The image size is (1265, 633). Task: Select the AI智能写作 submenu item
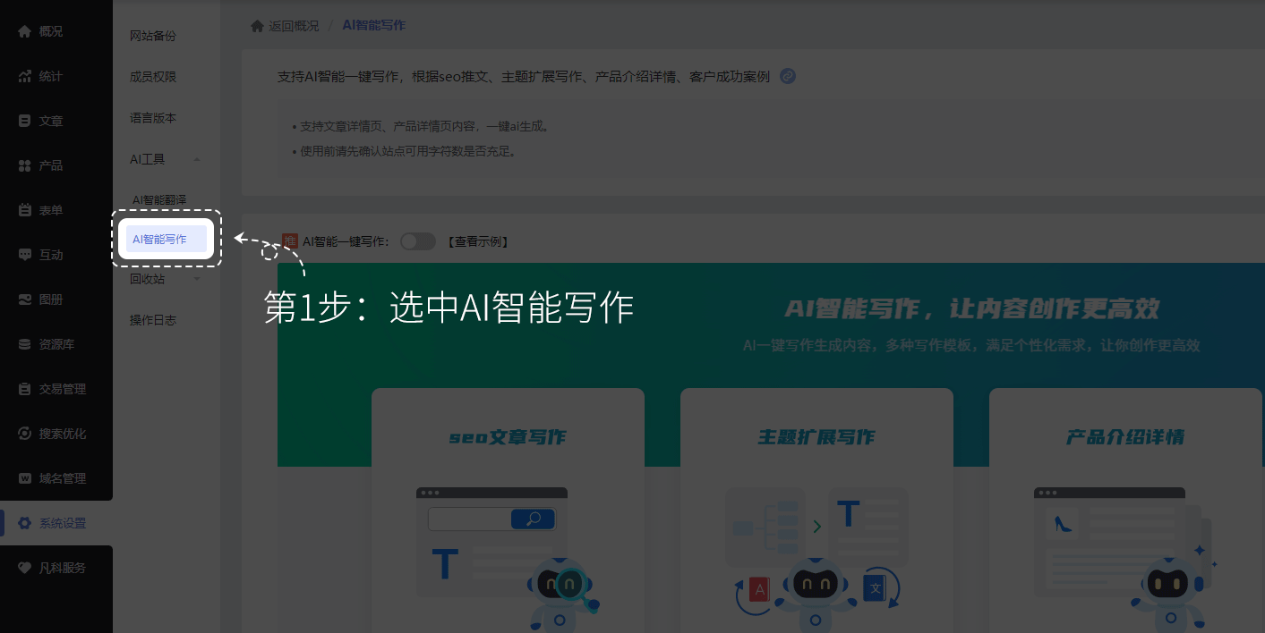click(167, 239)
